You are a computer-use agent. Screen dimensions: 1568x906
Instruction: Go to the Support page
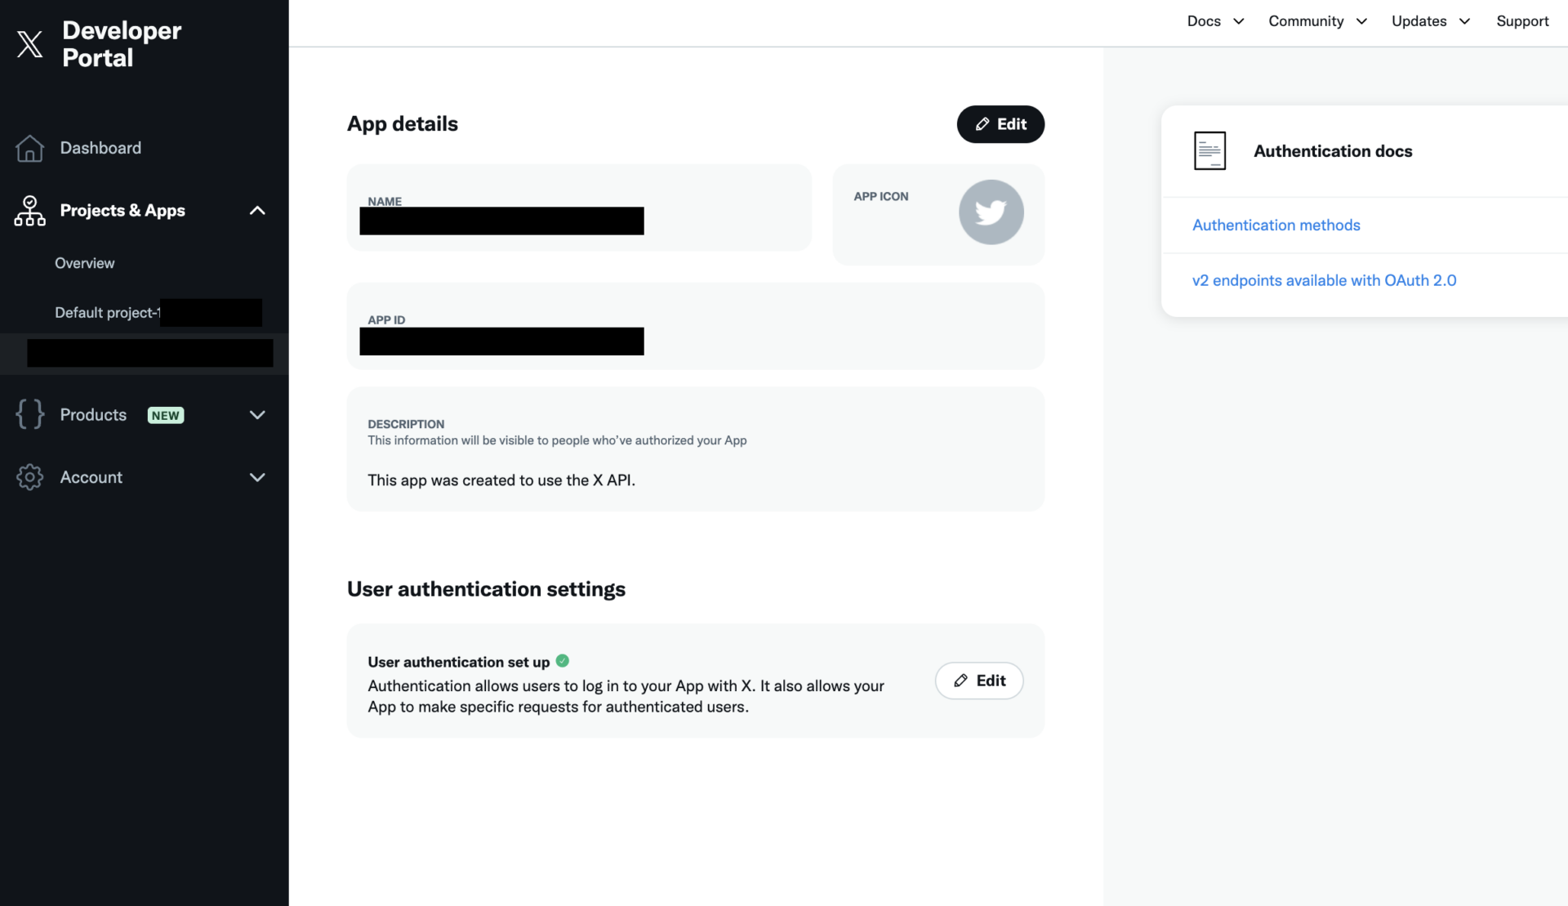coord(1522,21)
